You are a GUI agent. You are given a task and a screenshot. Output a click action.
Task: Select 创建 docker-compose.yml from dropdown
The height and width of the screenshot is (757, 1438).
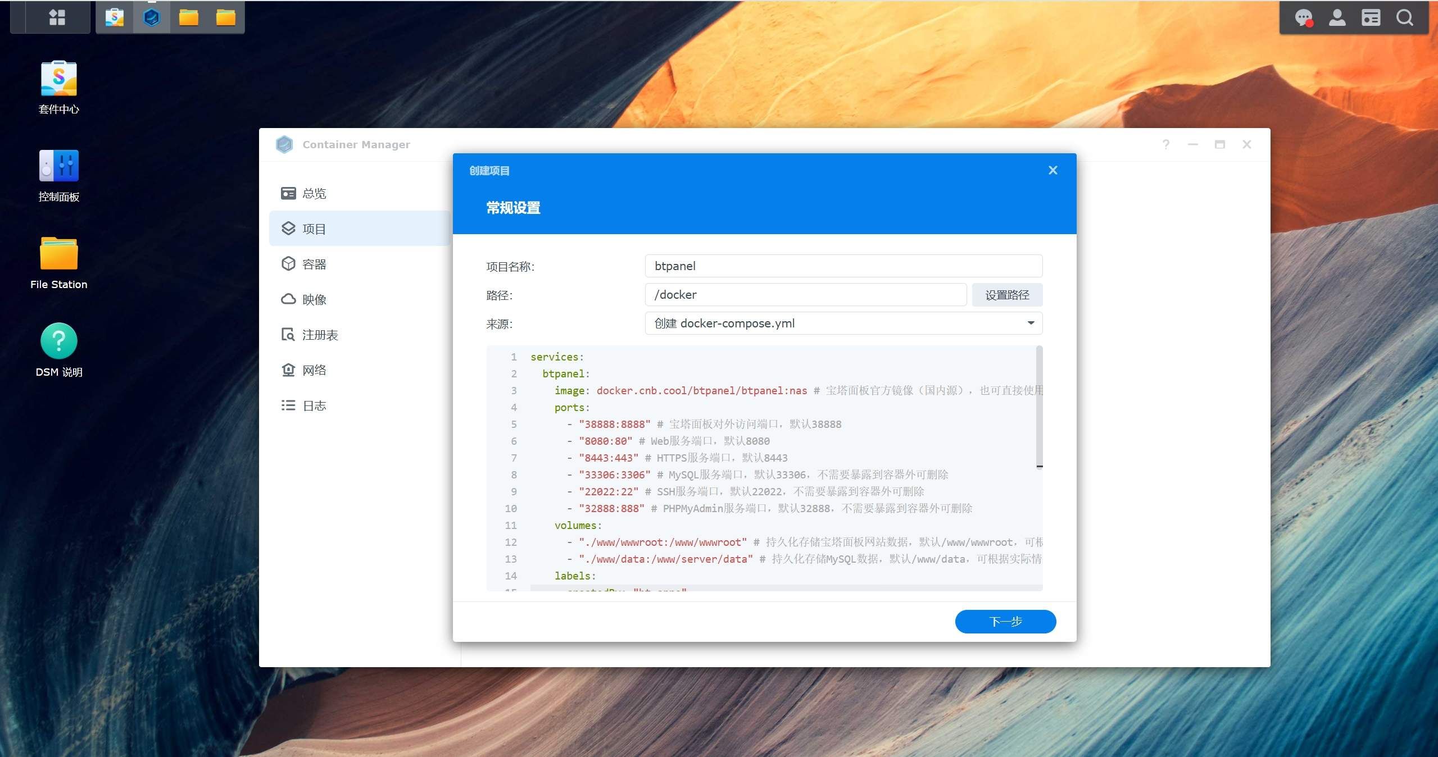843,323
